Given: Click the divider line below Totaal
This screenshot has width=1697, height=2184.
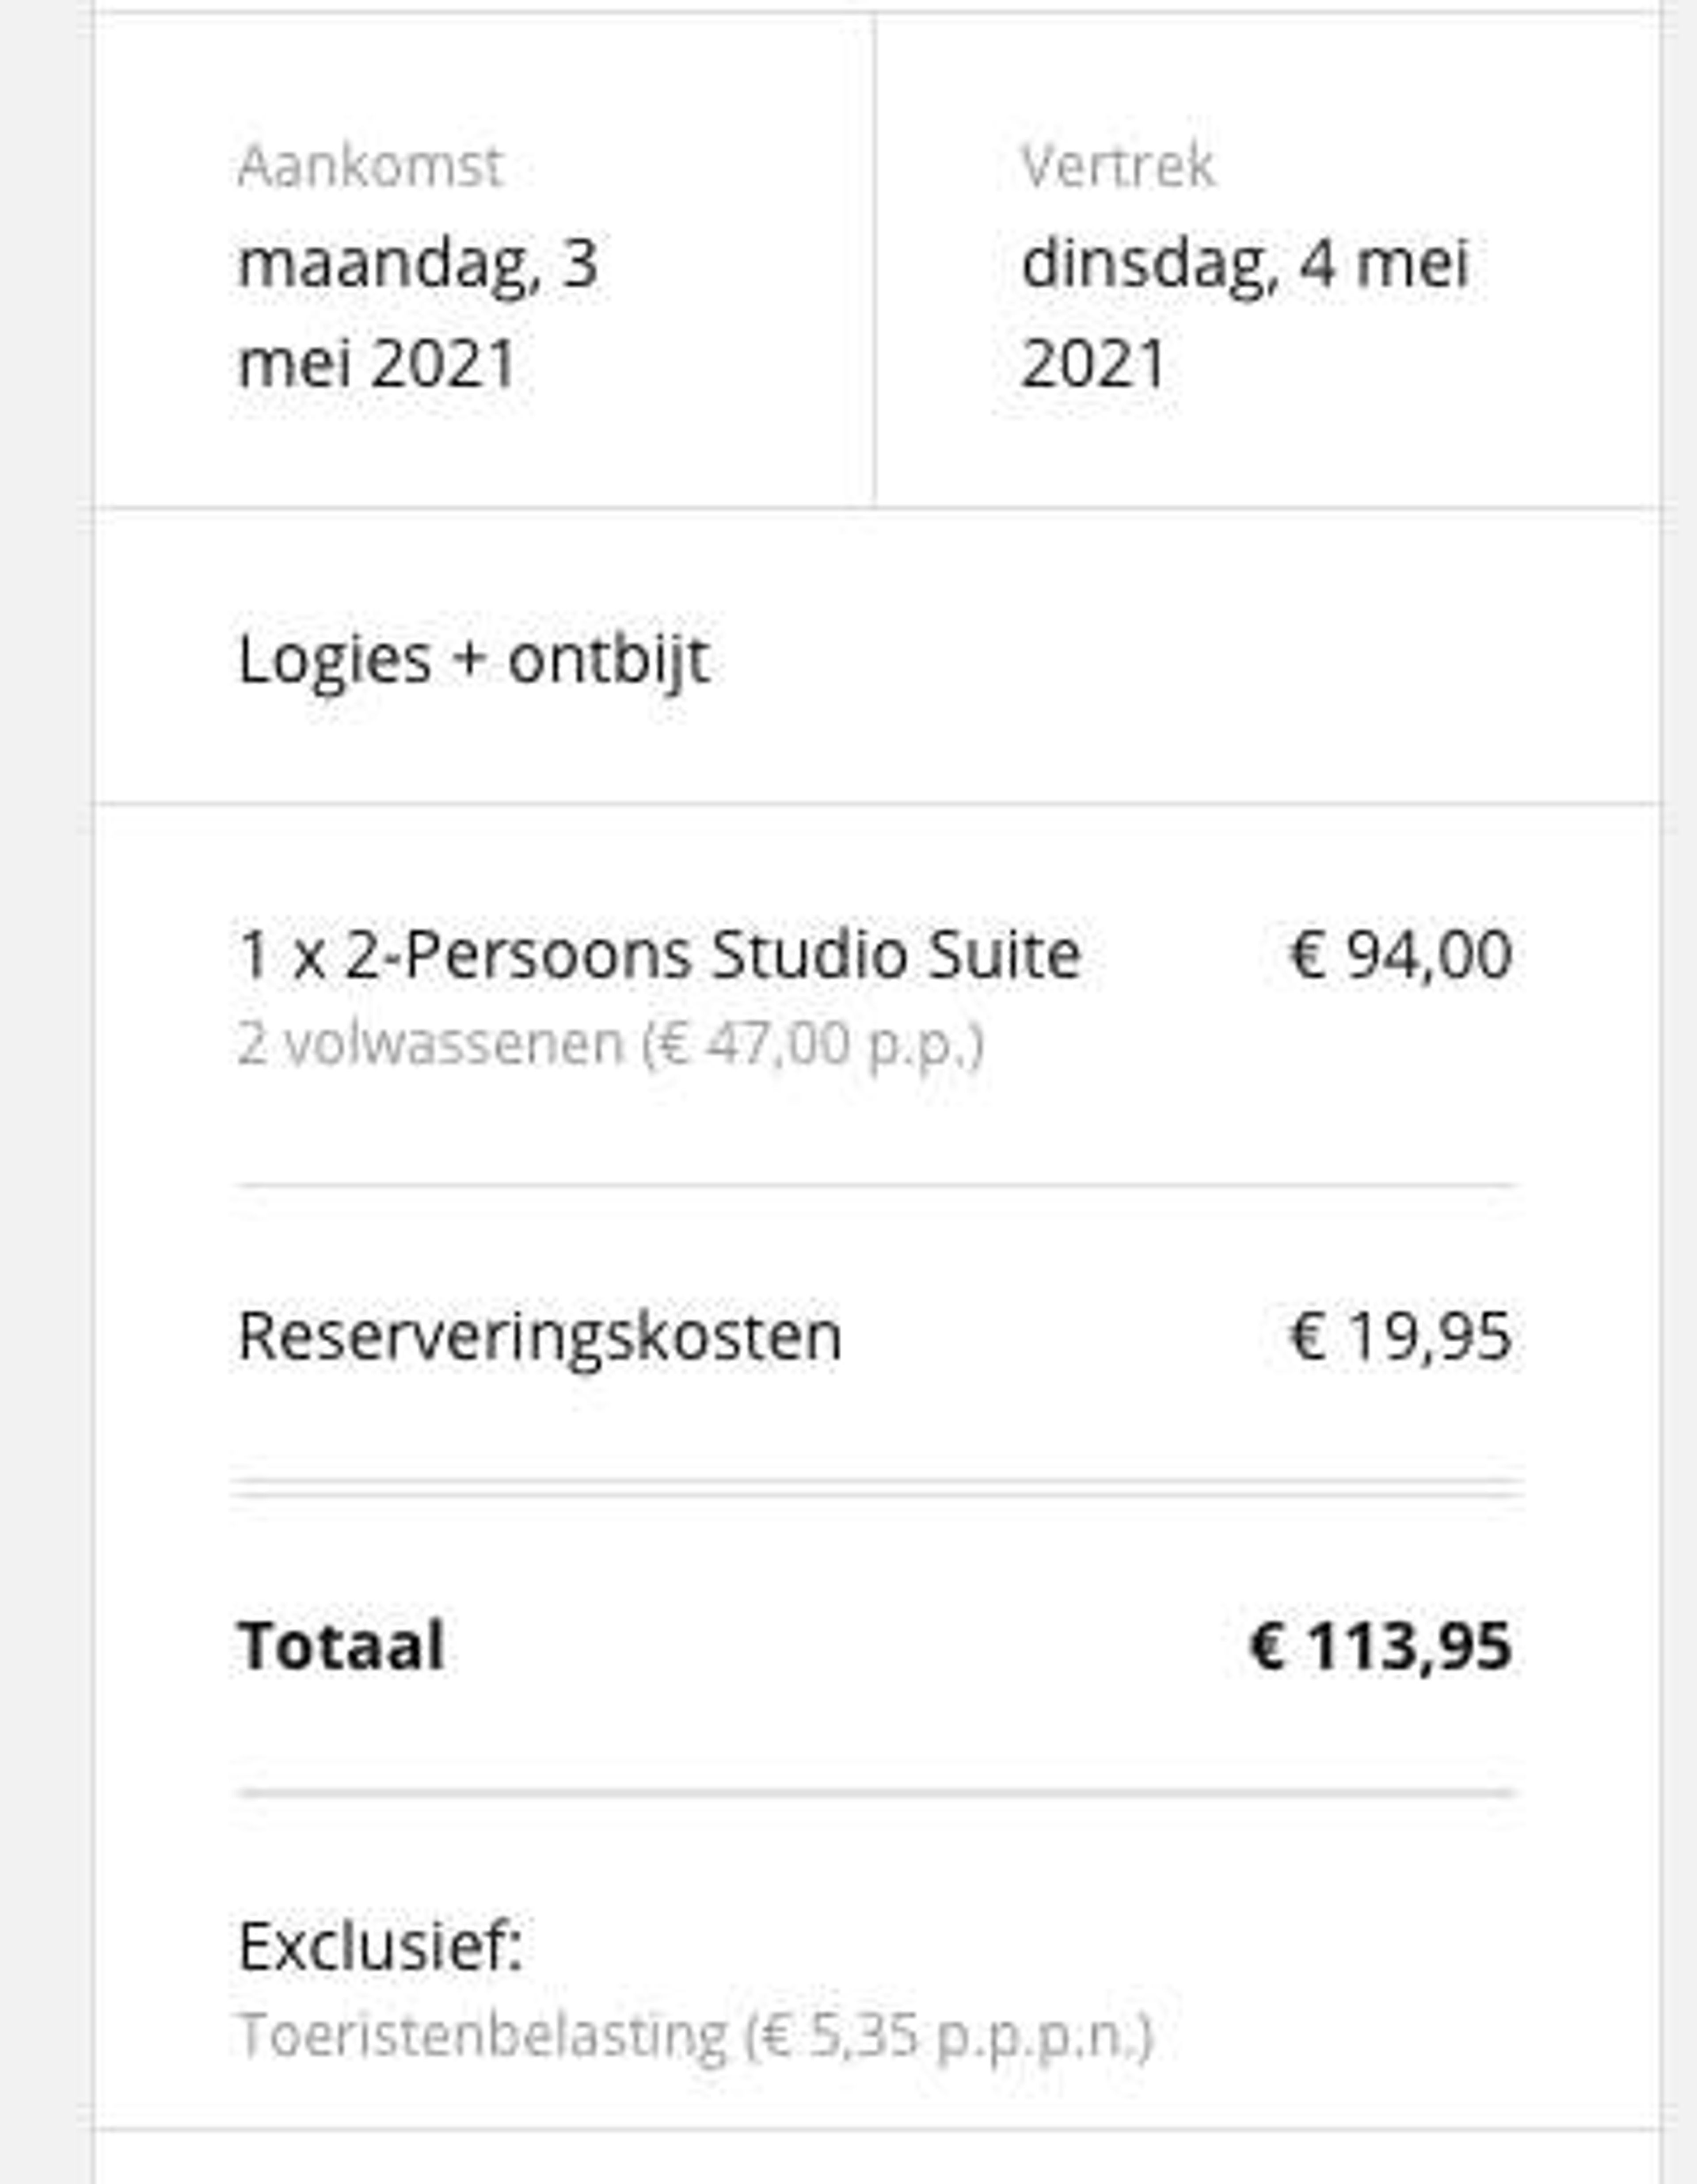Looking at the screenshot, I should [876, 1793].
